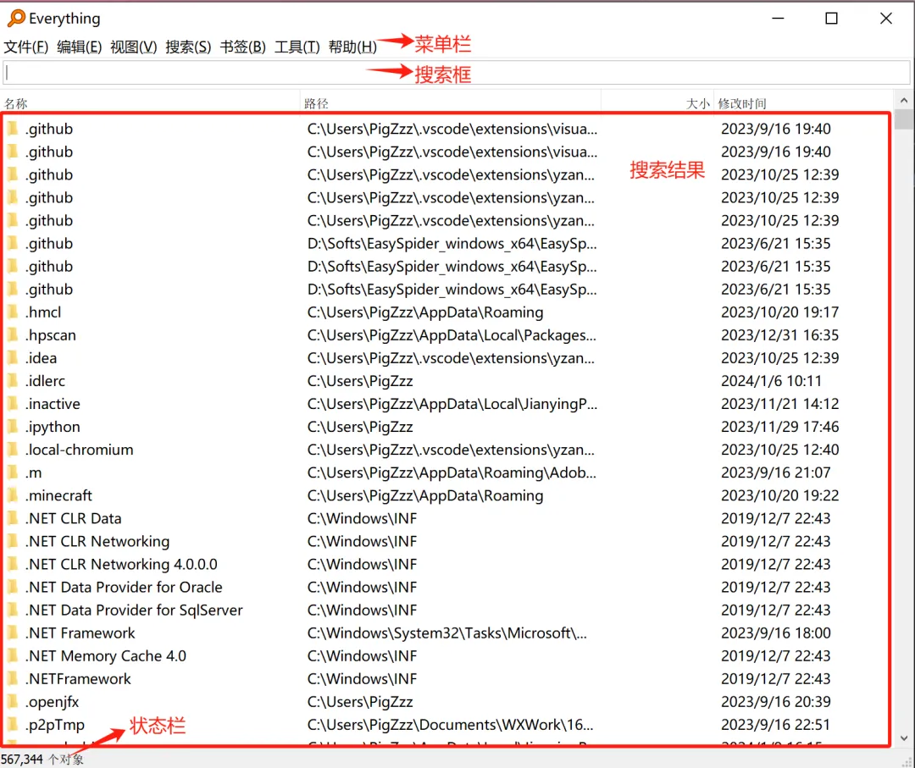The height and width of the screenshot is (768, 915).
Task: Select the .local-chromium folder name
Action: click(x=80, y=450)
